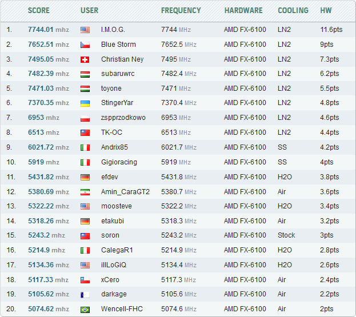
Task: Sort by the USER column header
Action: 89,10
